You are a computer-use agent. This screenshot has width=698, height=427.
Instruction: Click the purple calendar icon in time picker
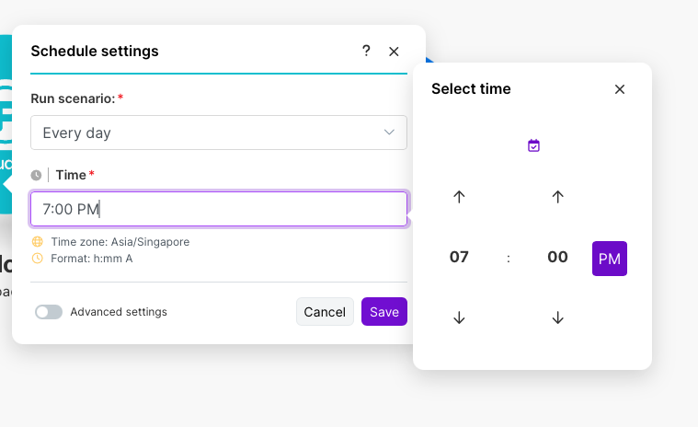tap(533, 145)
